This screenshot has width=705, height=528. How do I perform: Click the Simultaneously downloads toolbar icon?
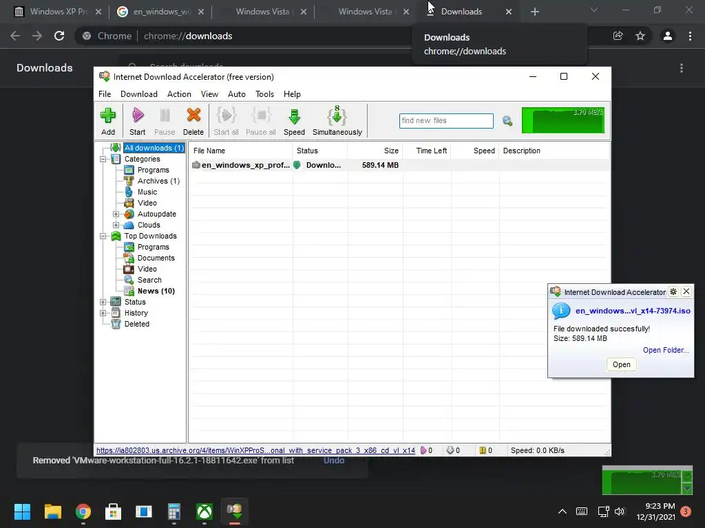337,121
